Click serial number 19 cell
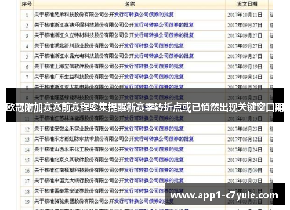Screen dimensions: 290x210 tap(27, 202)
